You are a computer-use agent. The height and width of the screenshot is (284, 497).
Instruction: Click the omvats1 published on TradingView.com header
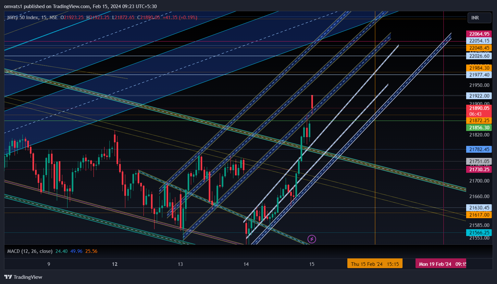(81, 6)
